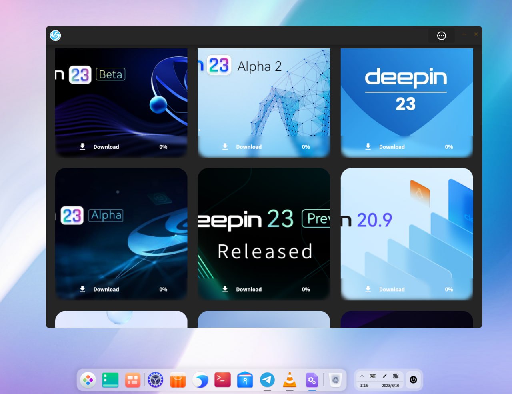Click the download icon on the 23 Beta card

click(x=82, y=146)
